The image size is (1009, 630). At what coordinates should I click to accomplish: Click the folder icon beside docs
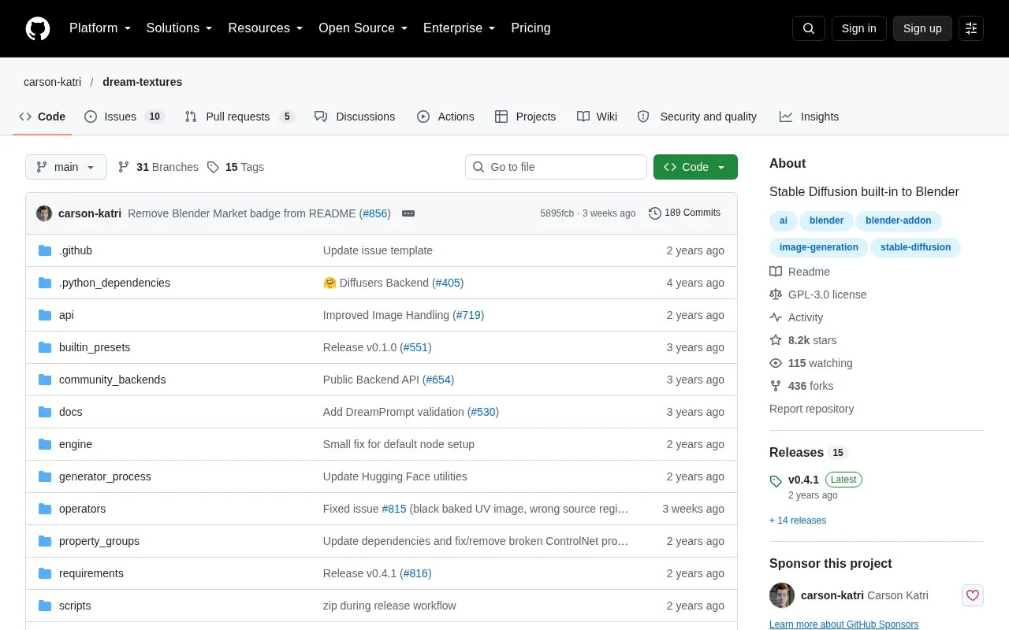[x=45, y=412]
